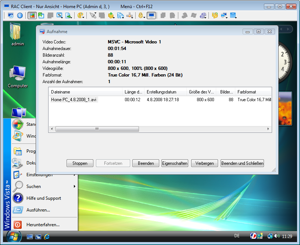Click the show desktop quick launch icon
The image size is (300, 245).
pyautogui.click(x=29, y=237)
